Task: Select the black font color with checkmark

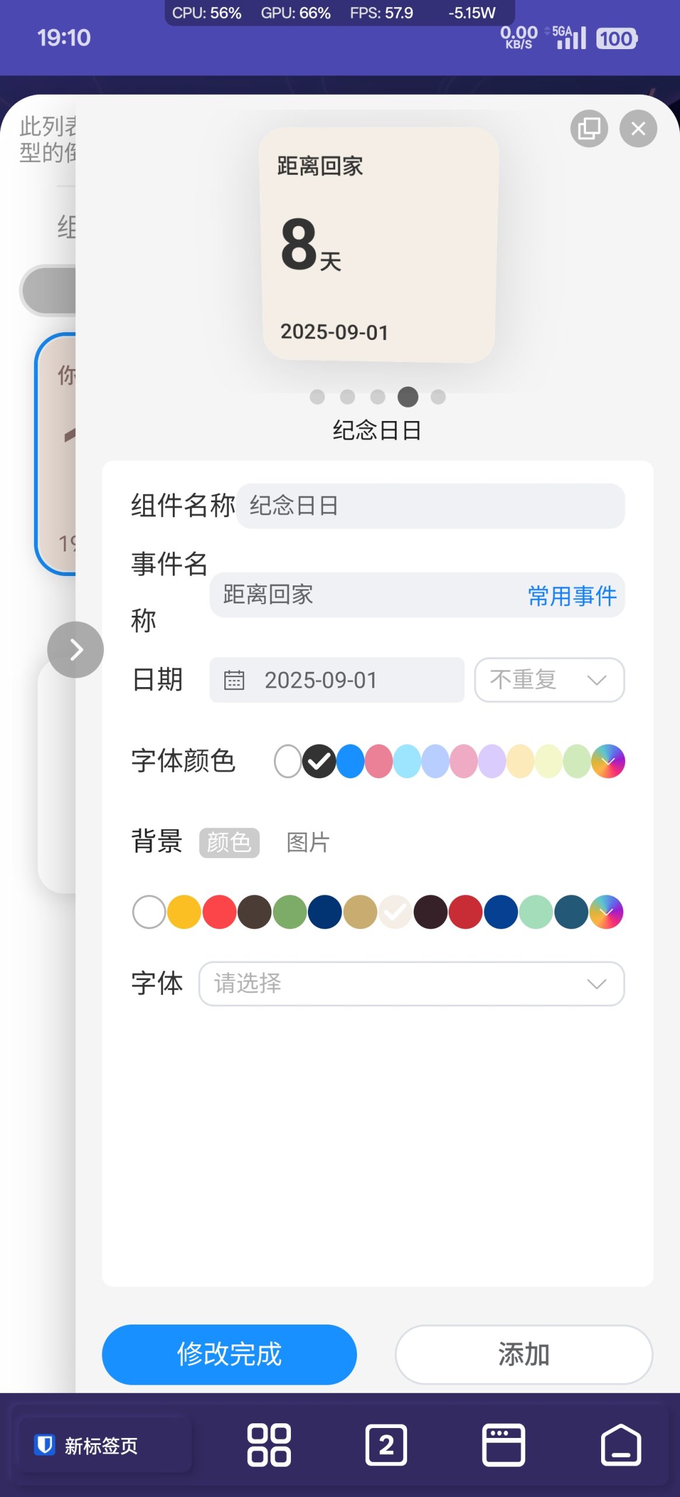Action: click(319, 761)
